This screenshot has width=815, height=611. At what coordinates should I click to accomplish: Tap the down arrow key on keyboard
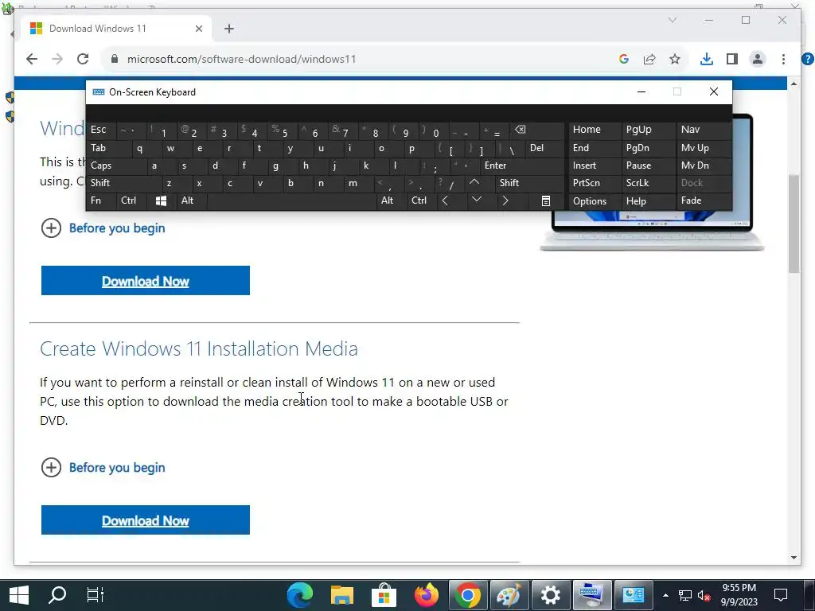(x=476, y=200)
